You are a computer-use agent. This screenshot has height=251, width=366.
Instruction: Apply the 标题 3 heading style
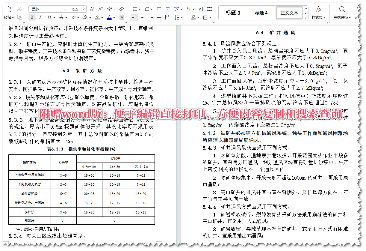click(x=233, y=13)
